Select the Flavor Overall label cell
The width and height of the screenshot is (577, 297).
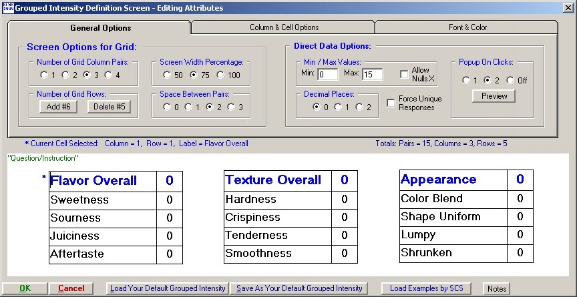tap(103, 182)
